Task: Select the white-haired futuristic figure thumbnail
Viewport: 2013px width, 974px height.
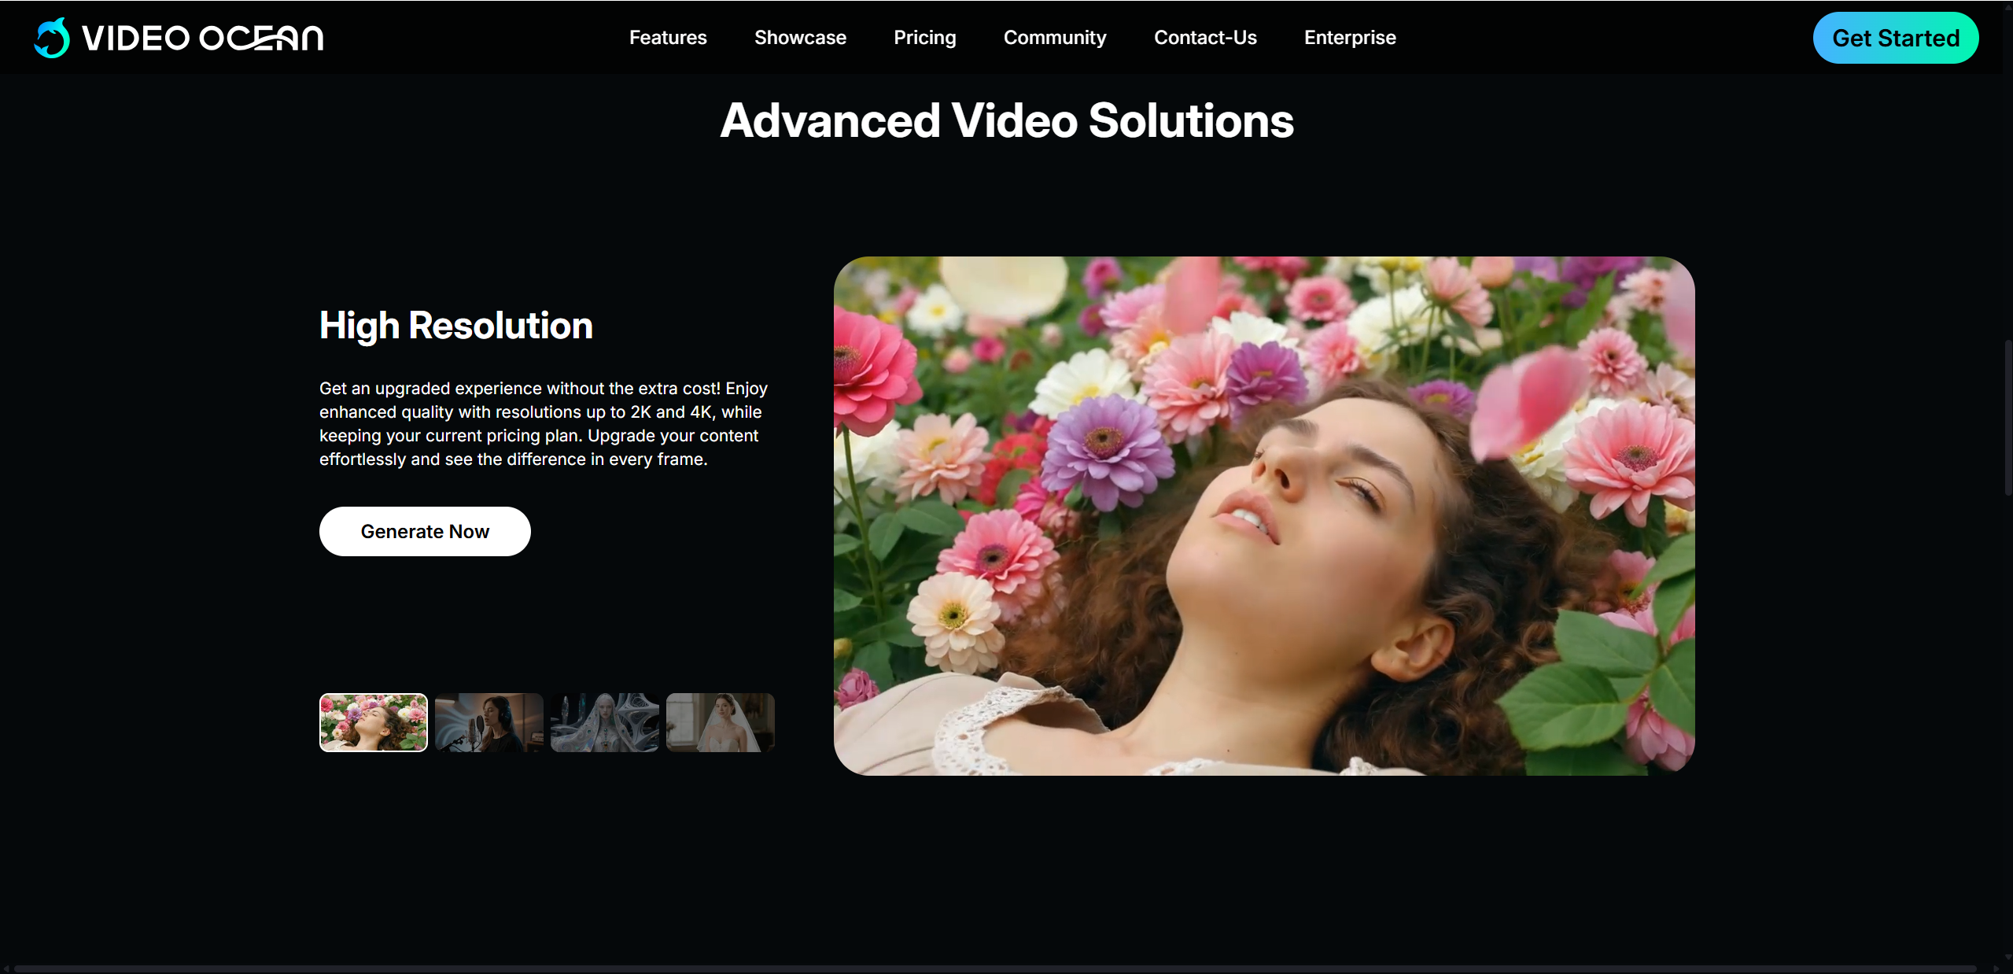Action: click(604, 722)
